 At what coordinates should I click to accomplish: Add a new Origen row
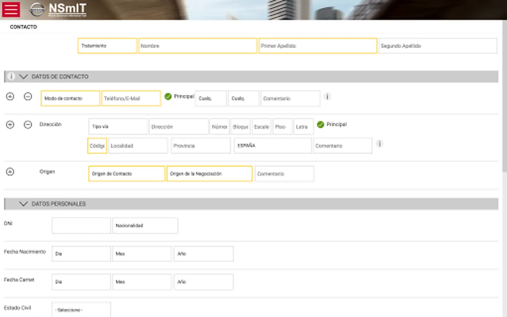10,172
